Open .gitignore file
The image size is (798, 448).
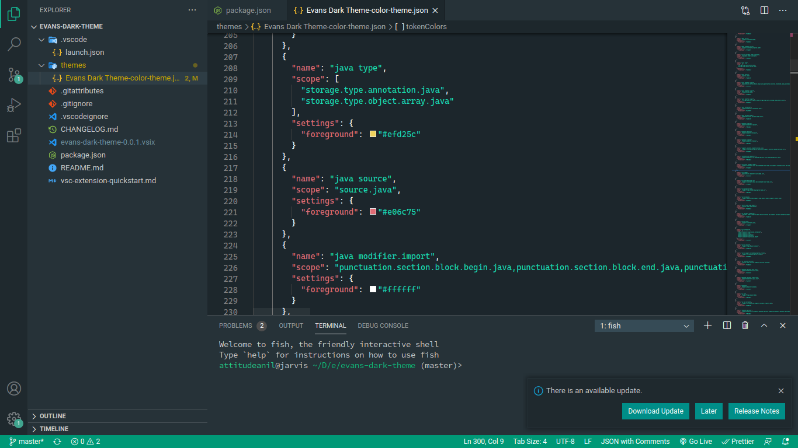point(117,104)
